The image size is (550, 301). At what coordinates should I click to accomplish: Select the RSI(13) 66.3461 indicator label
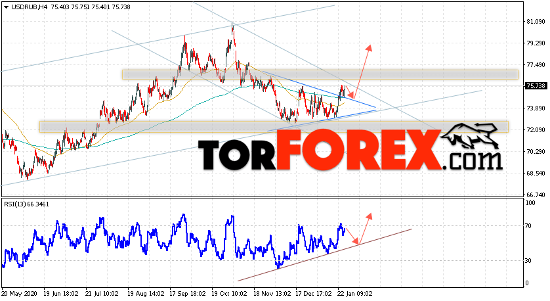coord(26,204)
